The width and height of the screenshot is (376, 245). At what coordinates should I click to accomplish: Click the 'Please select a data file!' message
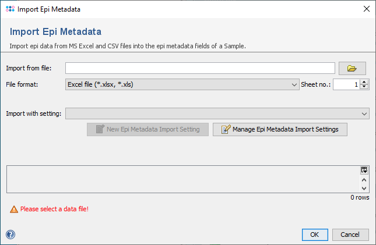pyautogui.click(x=54, y=209)
